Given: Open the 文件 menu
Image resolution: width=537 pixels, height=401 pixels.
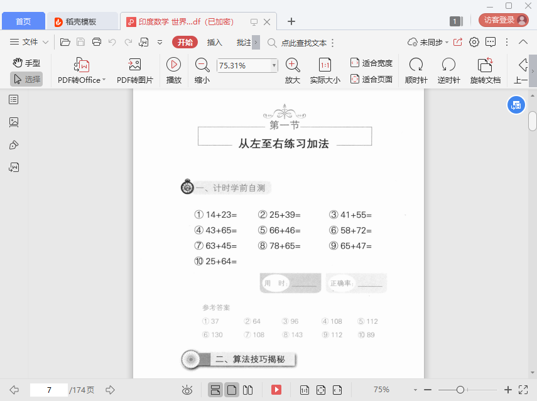Looking at the screenshot, I should click(x=29, y=42).
